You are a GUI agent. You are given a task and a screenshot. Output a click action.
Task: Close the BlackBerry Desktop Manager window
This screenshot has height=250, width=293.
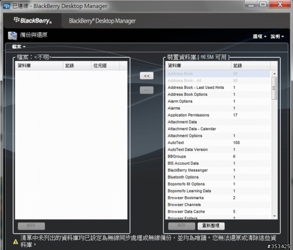coord(280,5)
